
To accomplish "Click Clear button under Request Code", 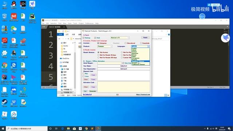I will tap(86, 79).
